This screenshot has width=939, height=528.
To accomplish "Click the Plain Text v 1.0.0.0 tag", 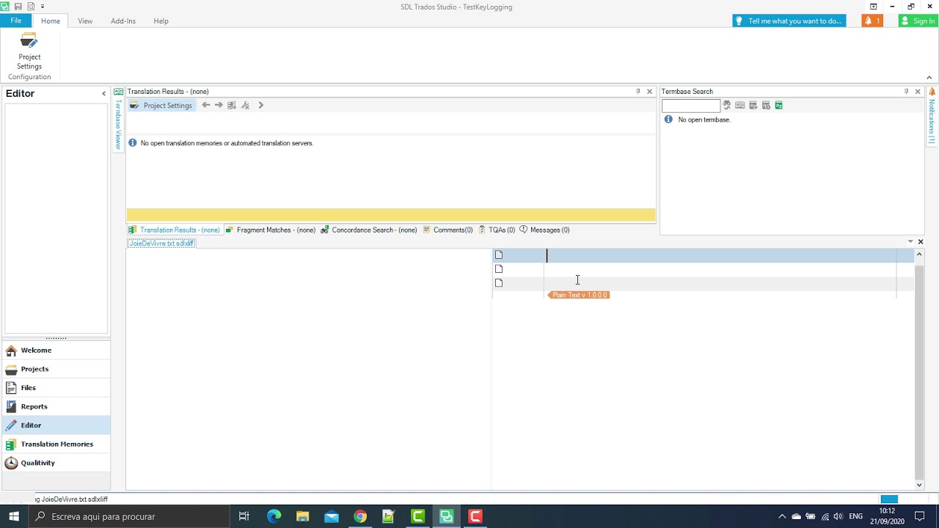I will tap(579, 295).
